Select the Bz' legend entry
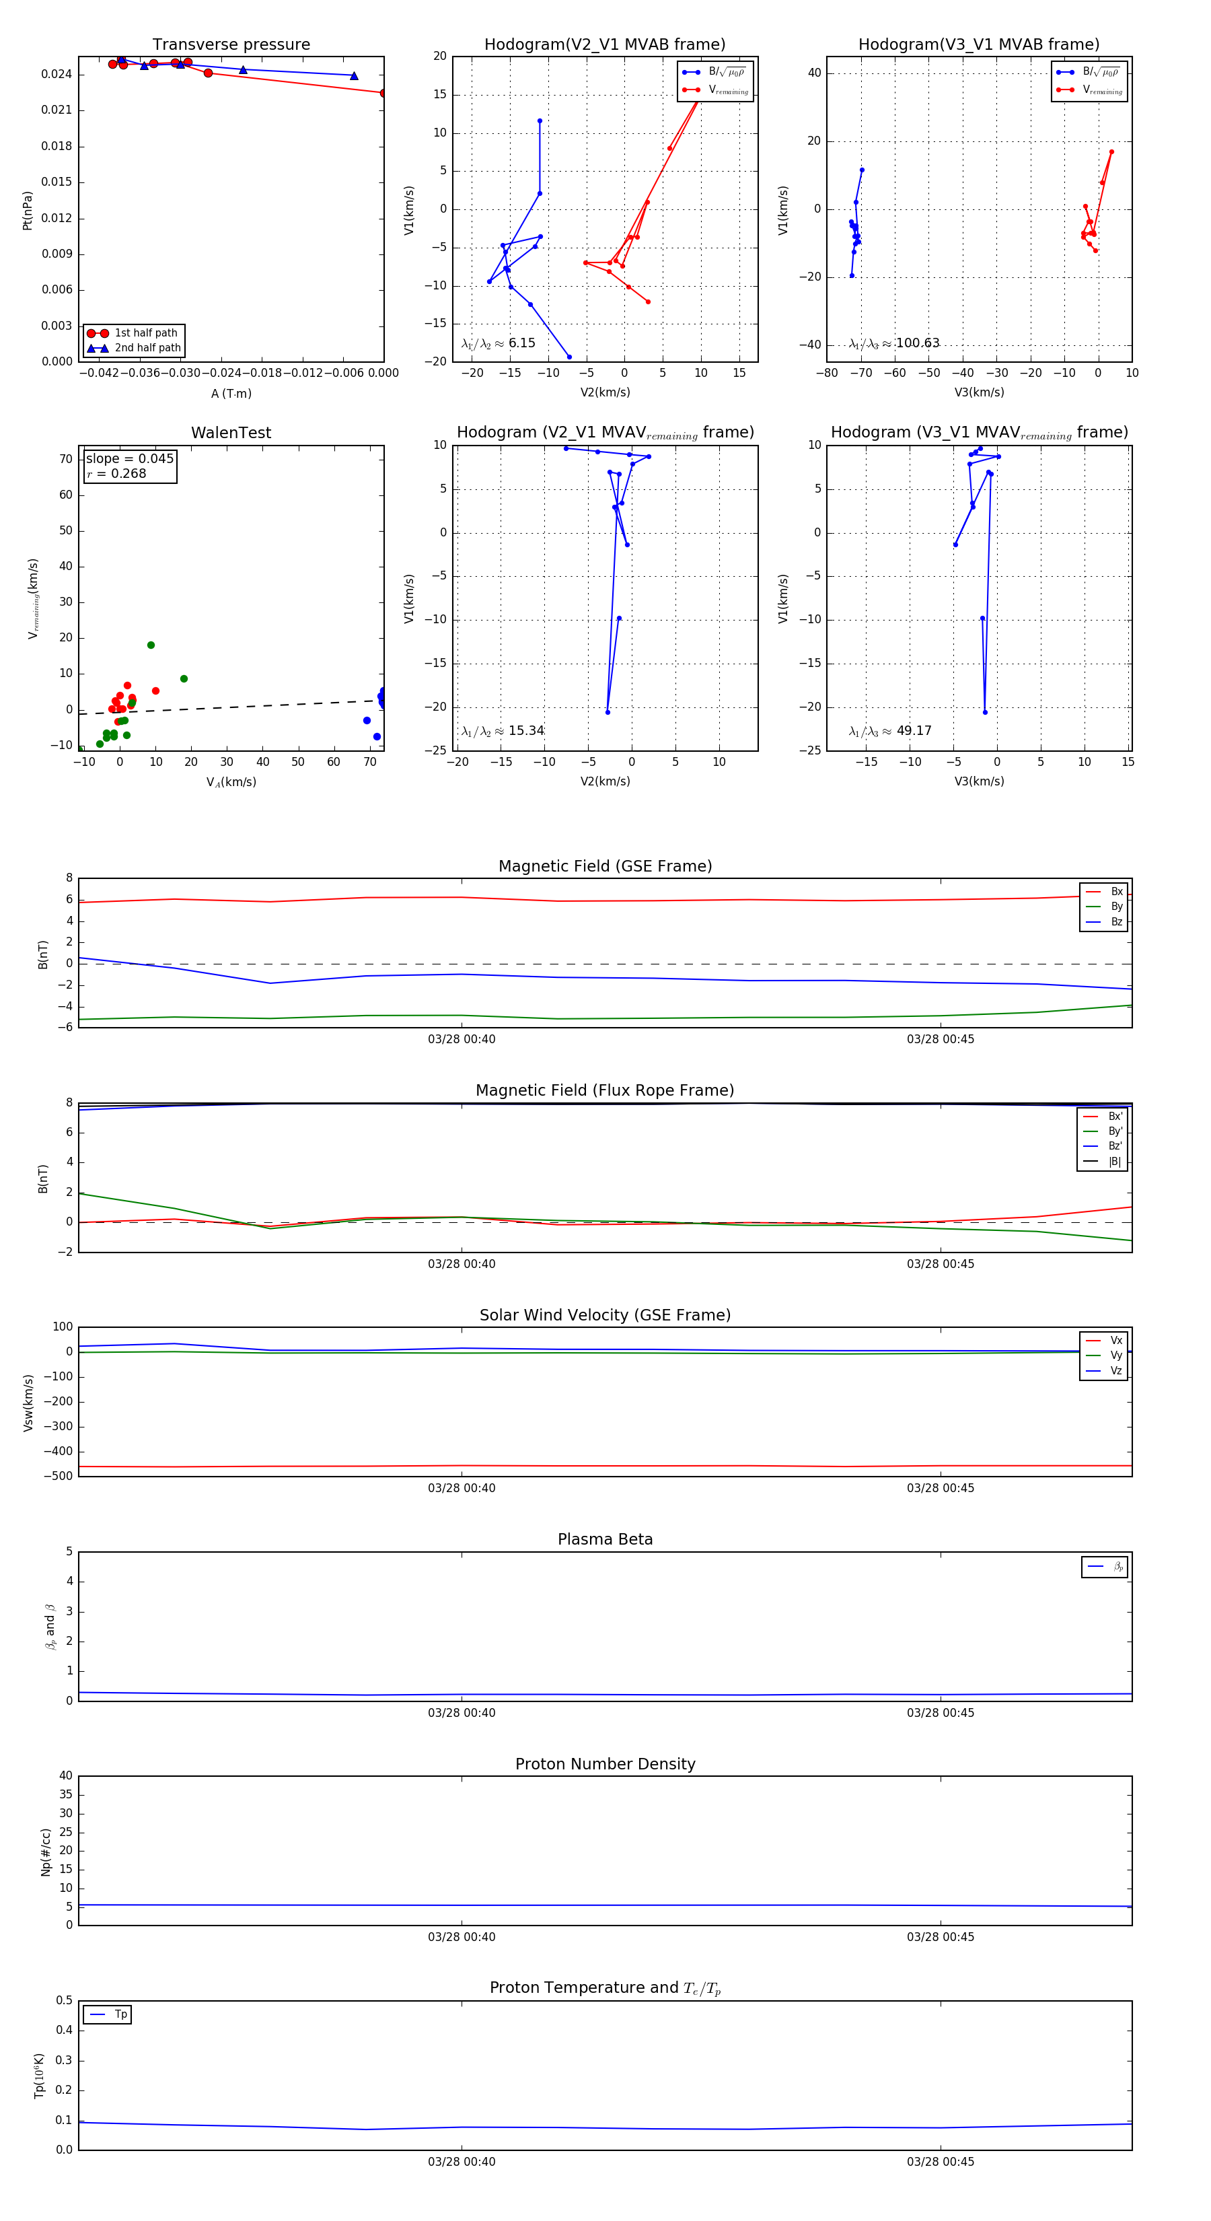The image size is (1211, 2221). [1103, 1146]
